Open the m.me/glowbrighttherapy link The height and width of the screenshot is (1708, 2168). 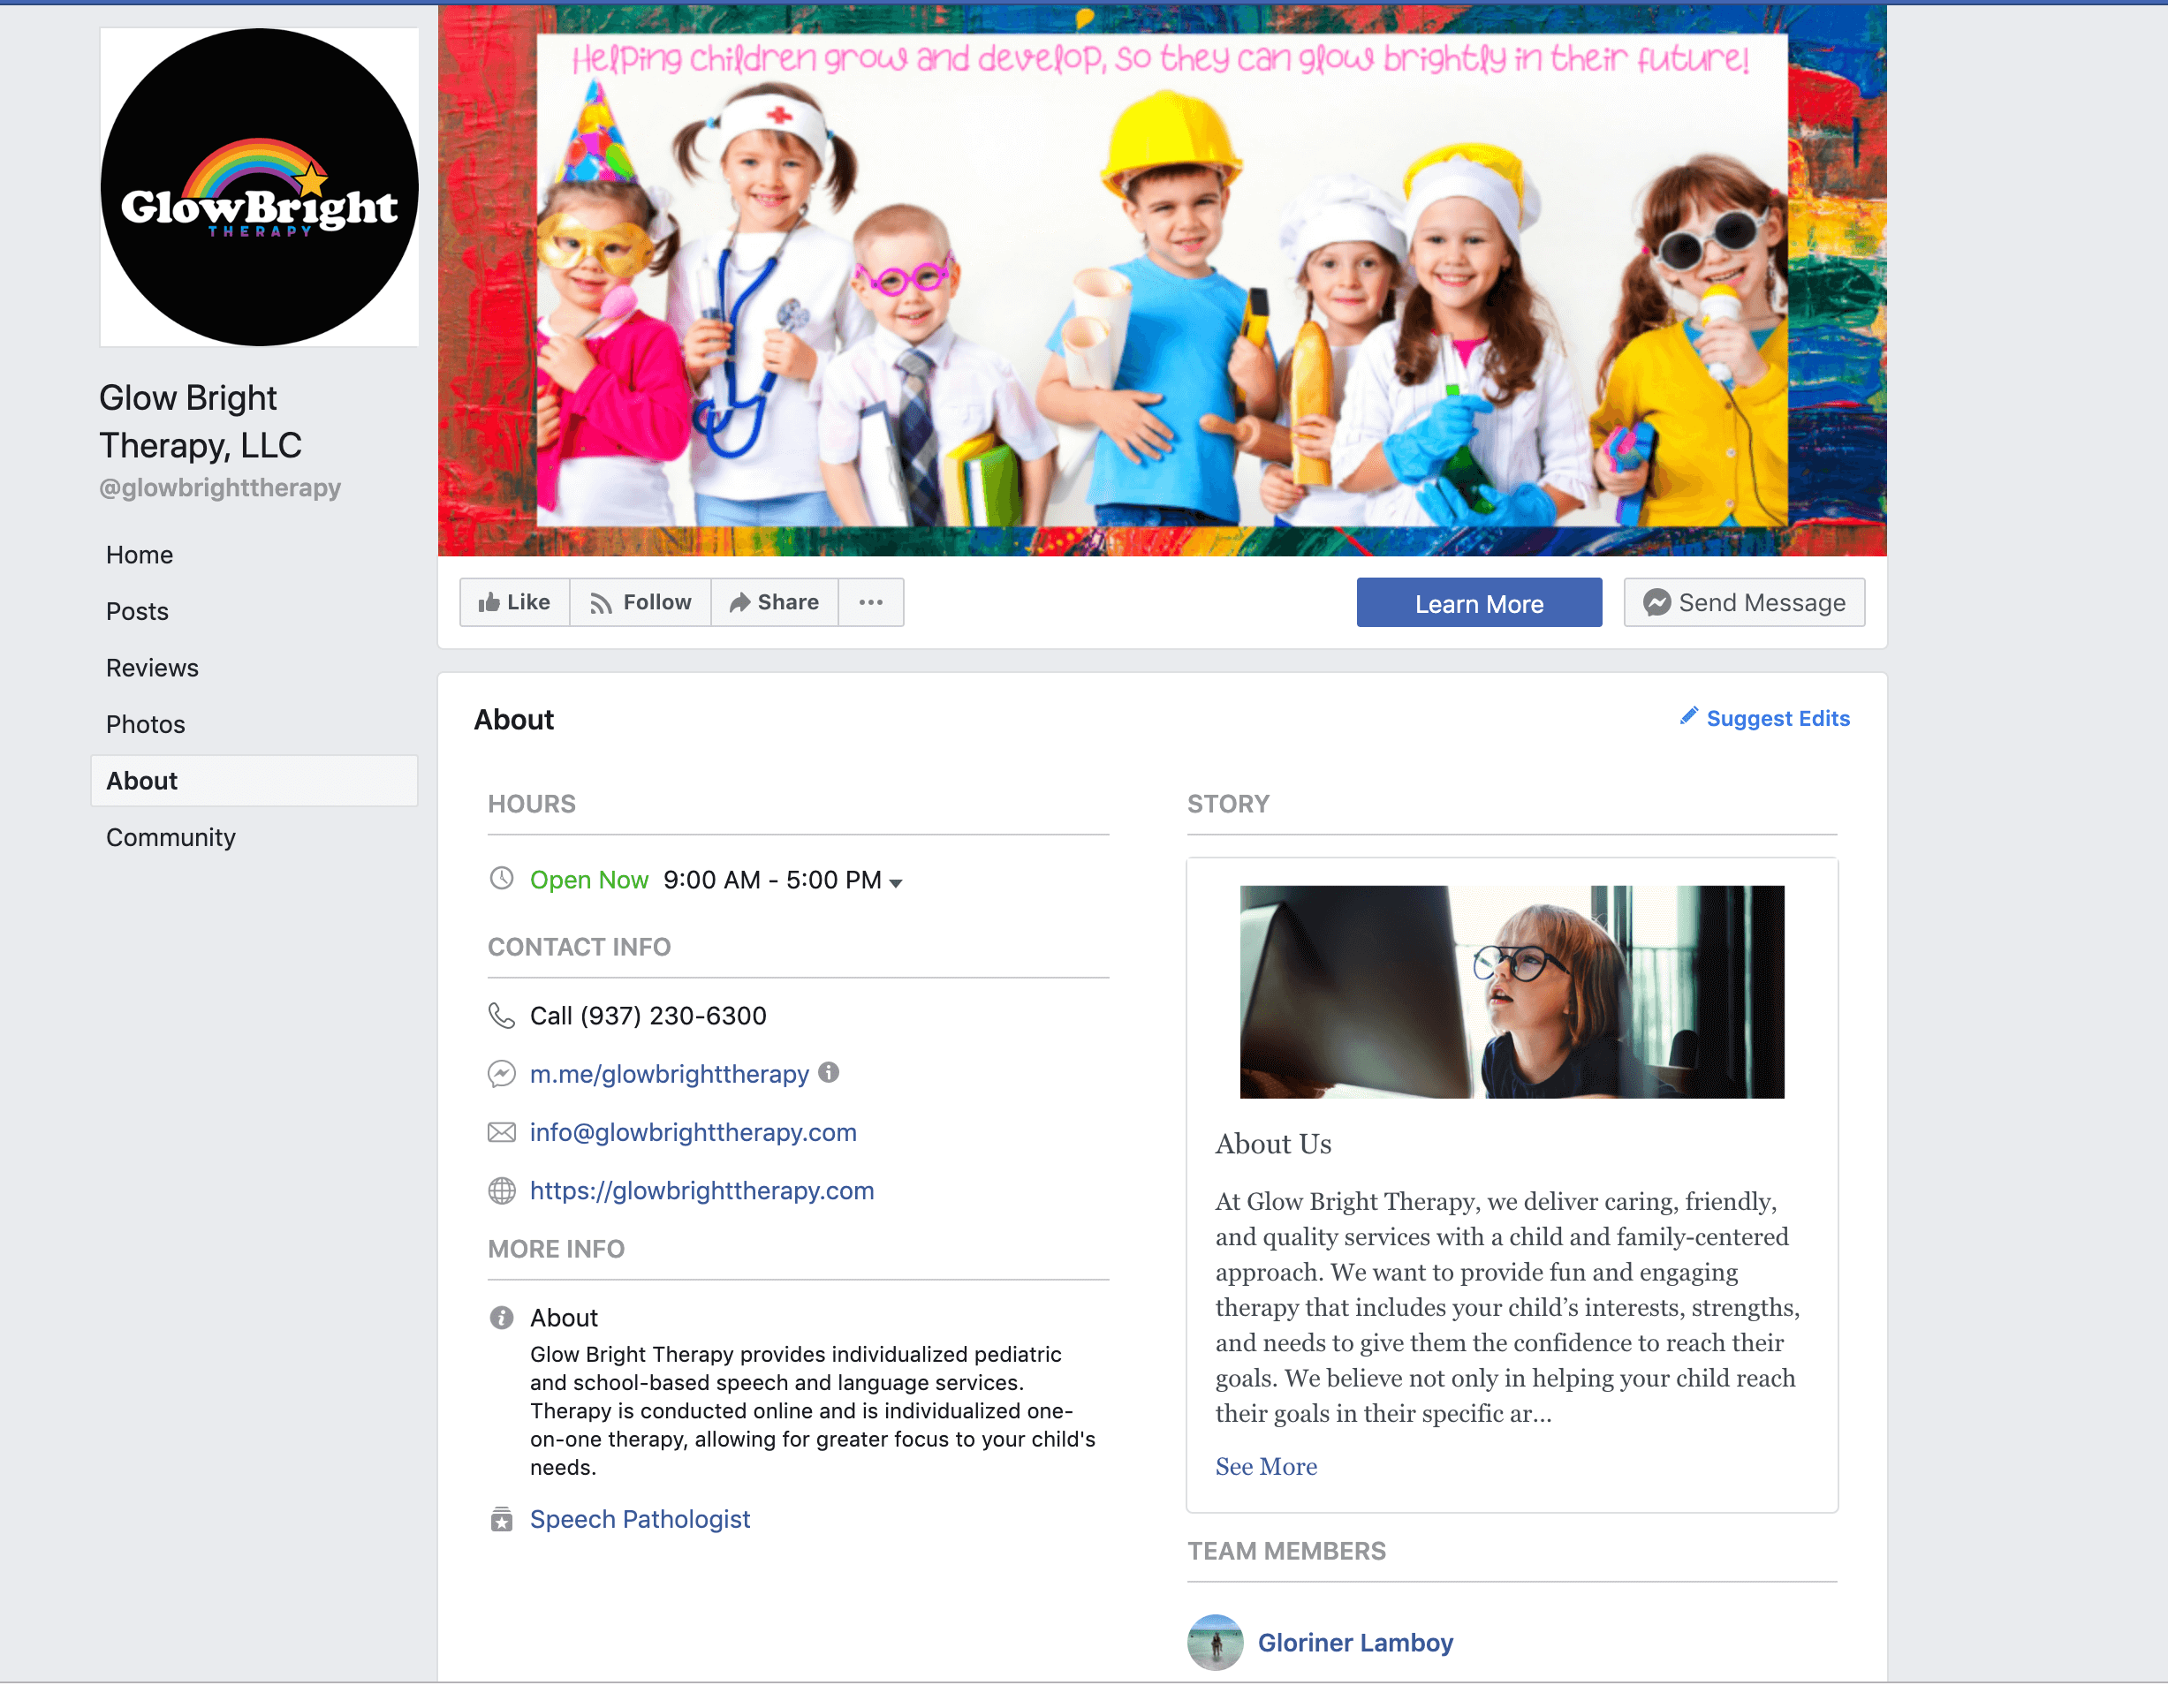(x=670, y=1074)
